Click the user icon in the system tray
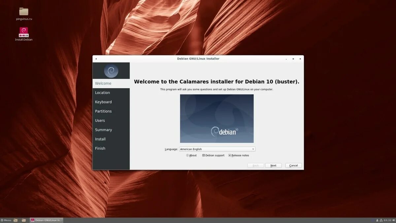The width and height of the screenshot is (396, 223). pos(377,220)
